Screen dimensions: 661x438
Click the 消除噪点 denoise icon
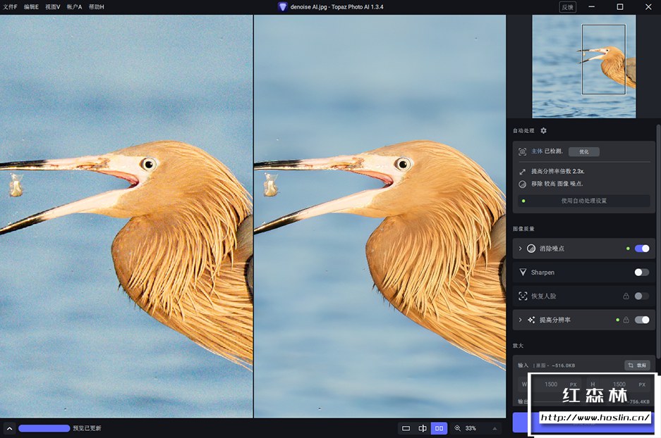point(531,249)
